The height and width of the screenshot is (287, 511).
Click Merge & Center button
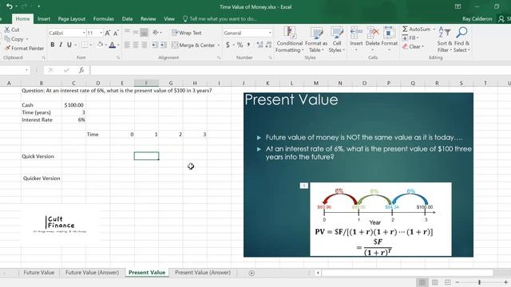point(193,45)
